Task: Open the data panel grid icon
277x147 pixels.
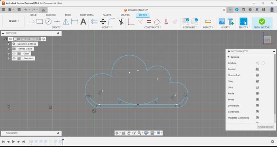Action: [3, 10]
